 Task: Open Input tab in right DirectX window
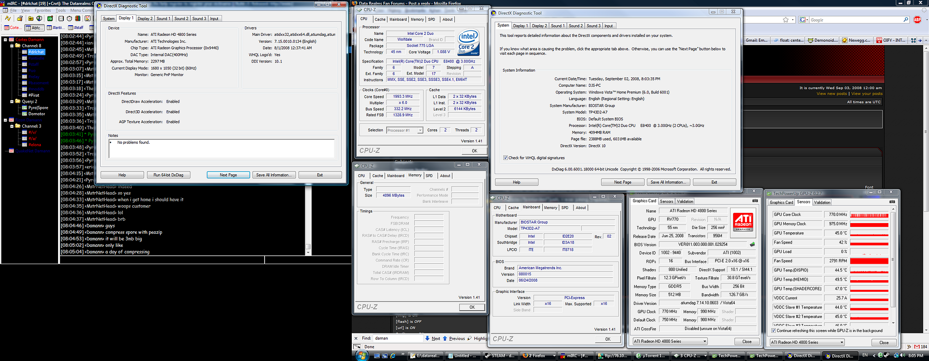[608, 26]
